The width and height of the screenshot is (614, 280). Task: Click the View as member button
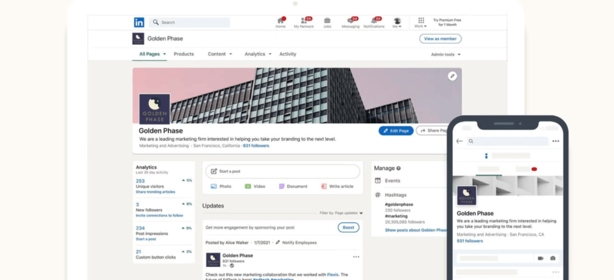coord(440,39)
